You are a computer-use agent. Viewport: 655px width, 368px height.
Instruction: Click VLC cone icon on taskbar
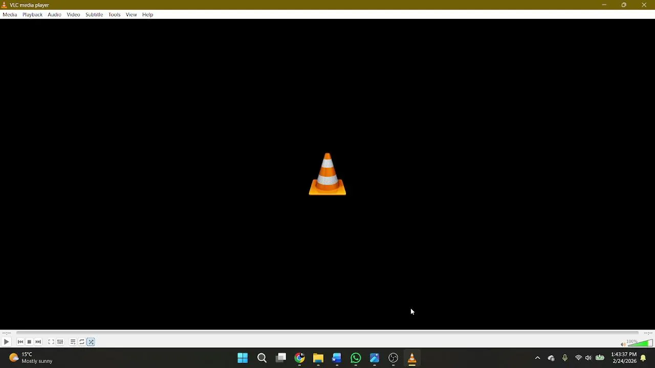(x=412, y=358)
